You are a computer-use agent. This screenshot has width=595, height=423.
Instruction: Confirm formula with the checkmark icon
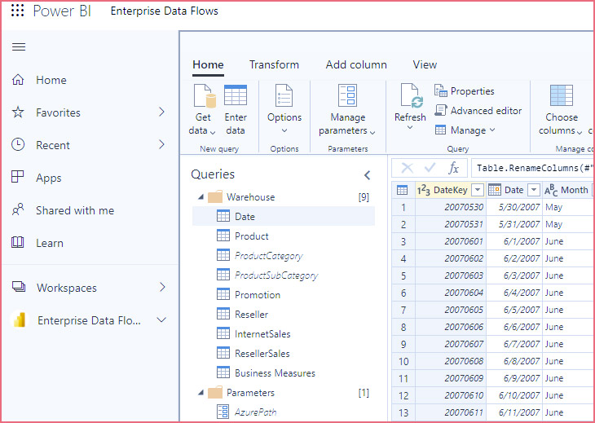coord(430,168)
